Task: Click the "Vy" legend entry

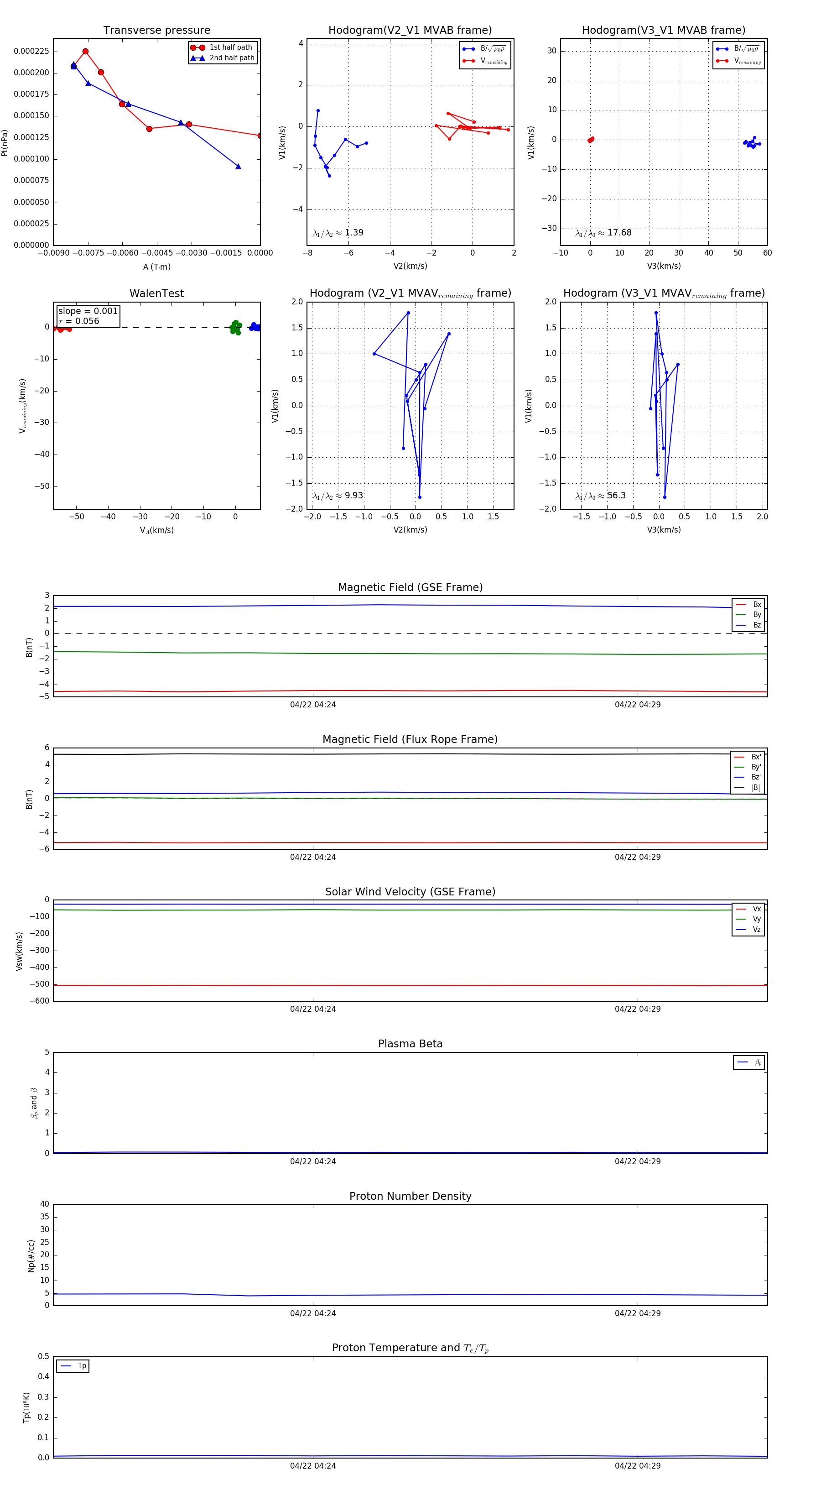Action: pyautogui.click(x=748, y=919)
